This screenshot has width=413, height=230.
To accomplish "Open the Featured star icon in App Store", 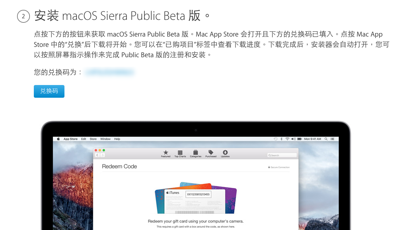I will pyautogui.click(x=166, y=153).
